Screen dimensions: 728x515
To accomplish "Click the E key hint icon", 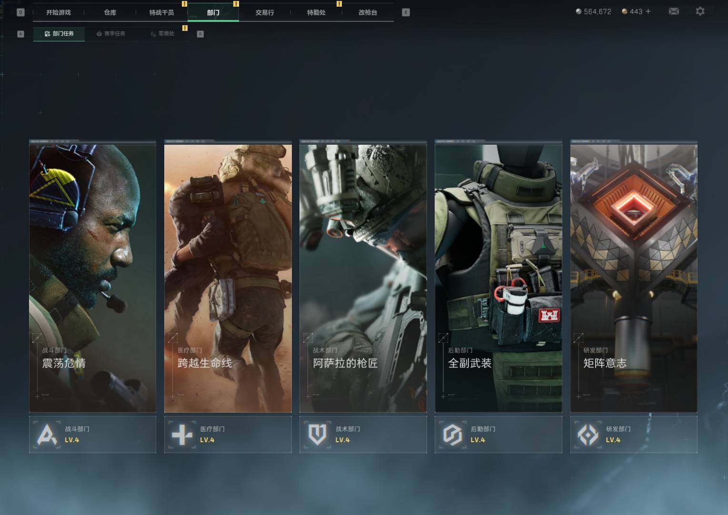I will pos(406,12).
